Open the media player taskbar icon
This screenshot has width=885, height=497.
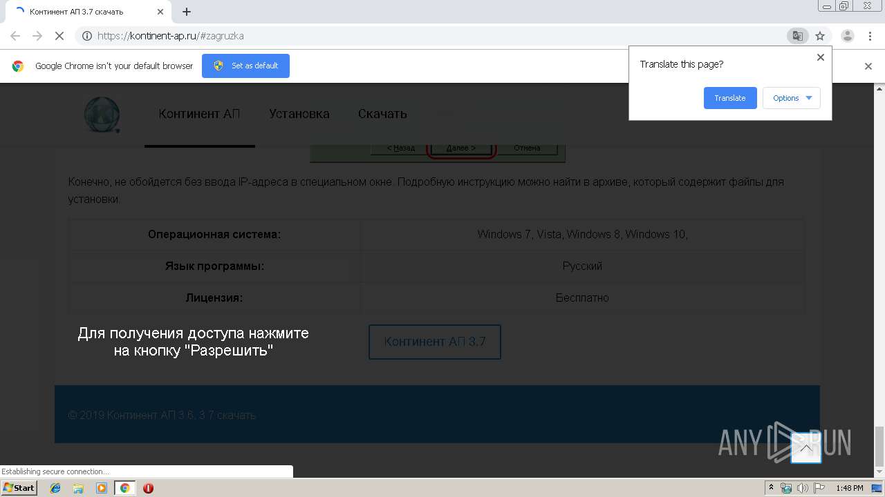pyautogui.click(x=102, y=488)
